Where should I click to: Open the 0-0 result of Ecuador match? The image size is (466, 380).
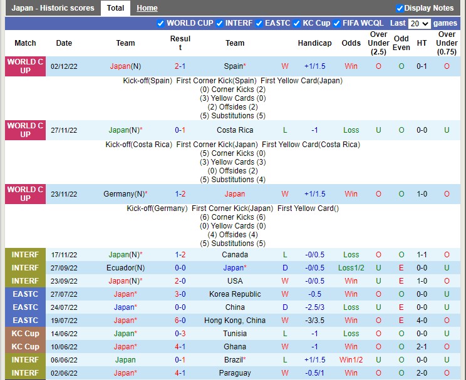[x=180, y=268]
